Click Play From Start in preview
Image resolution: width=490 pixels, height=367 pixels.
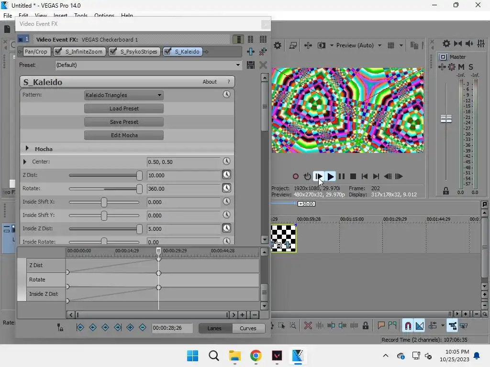click(318, 176)
